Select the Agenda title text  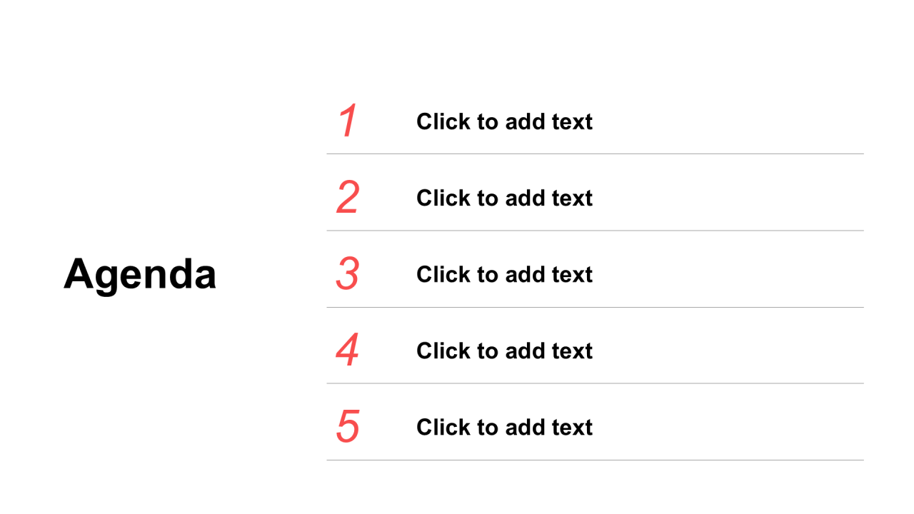click(140, 275)
